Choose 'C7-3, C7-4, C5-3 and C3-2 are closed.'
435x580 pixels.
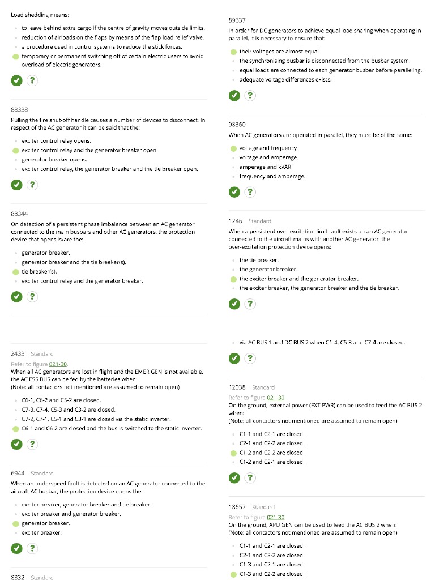click(68, 410)
